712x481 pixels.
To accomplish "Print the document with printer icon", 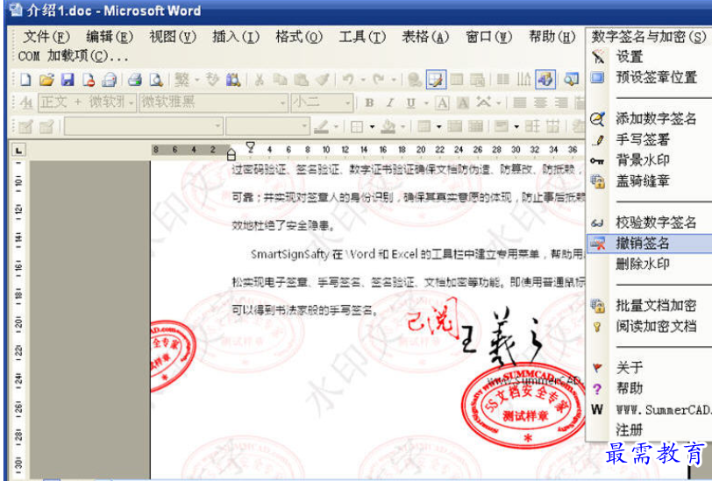I will pos(135,80).
